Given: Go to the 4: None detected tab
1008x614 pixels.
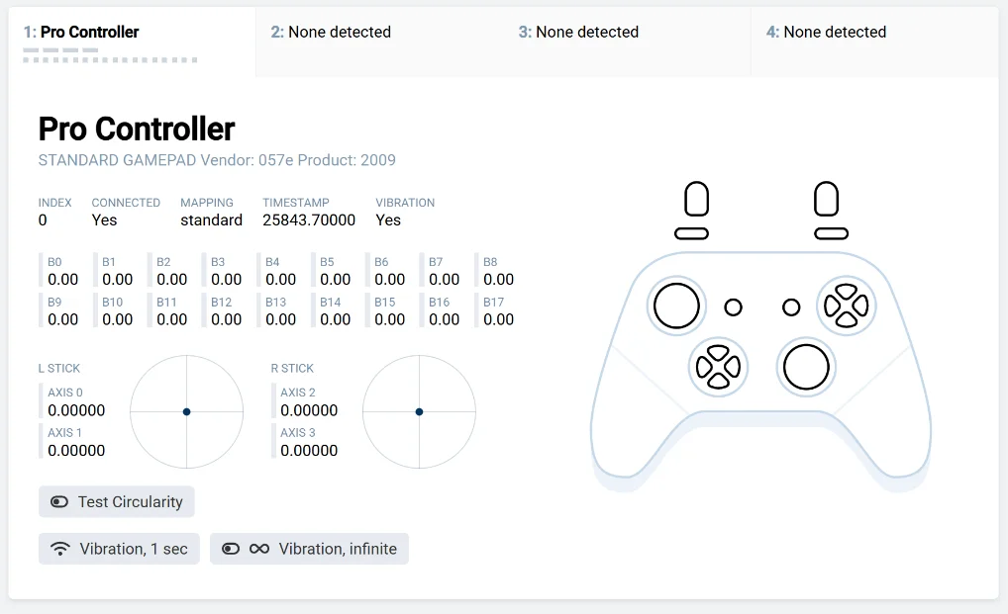Looking at the screenshot, I should pyautogui.click(x=874, y=43).
